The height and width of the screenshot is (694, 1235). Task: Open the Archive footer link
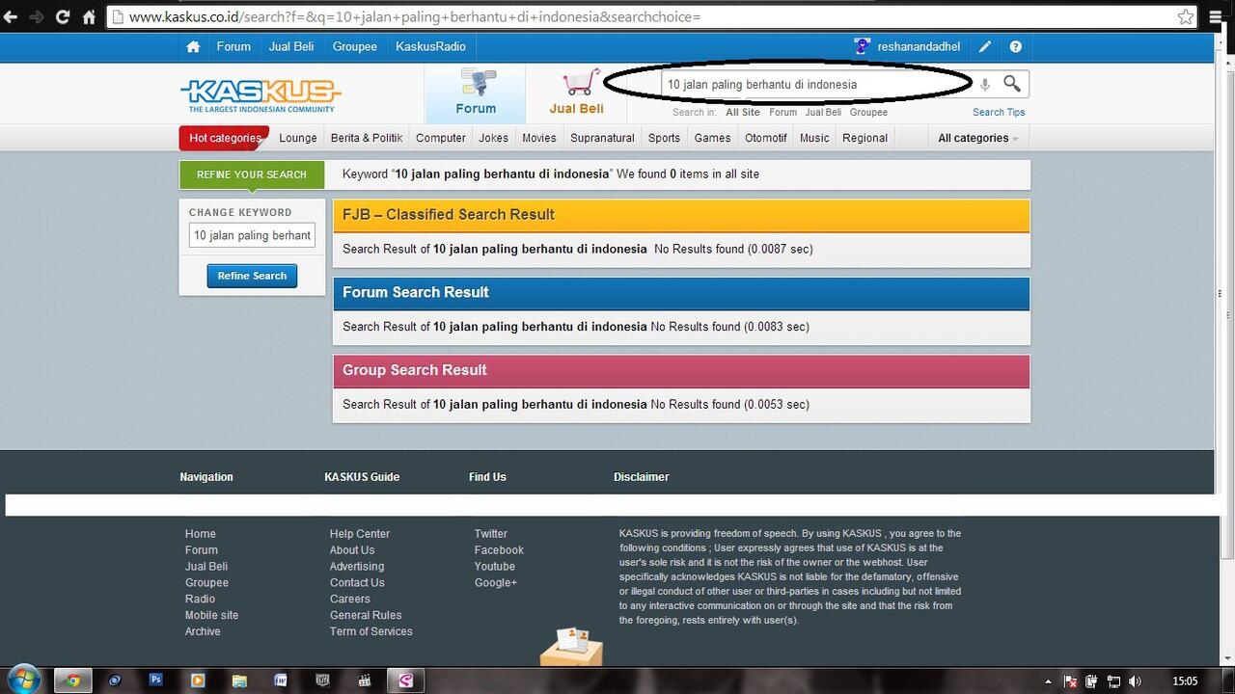coord(203,631)
